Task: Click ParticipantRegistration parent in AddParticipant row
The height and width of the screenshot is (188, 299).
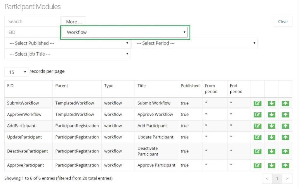Action: click(77, 126)
